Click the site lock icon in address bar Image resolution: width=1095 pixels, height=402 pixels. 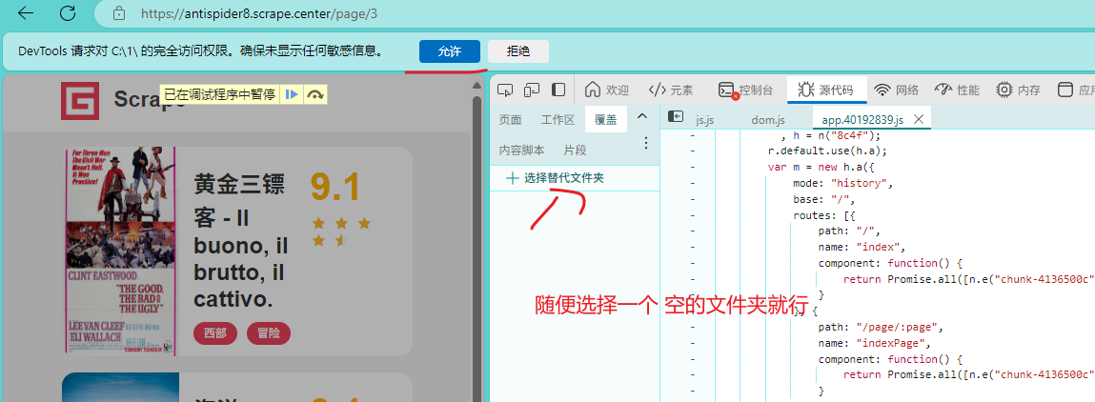point(119,12)
